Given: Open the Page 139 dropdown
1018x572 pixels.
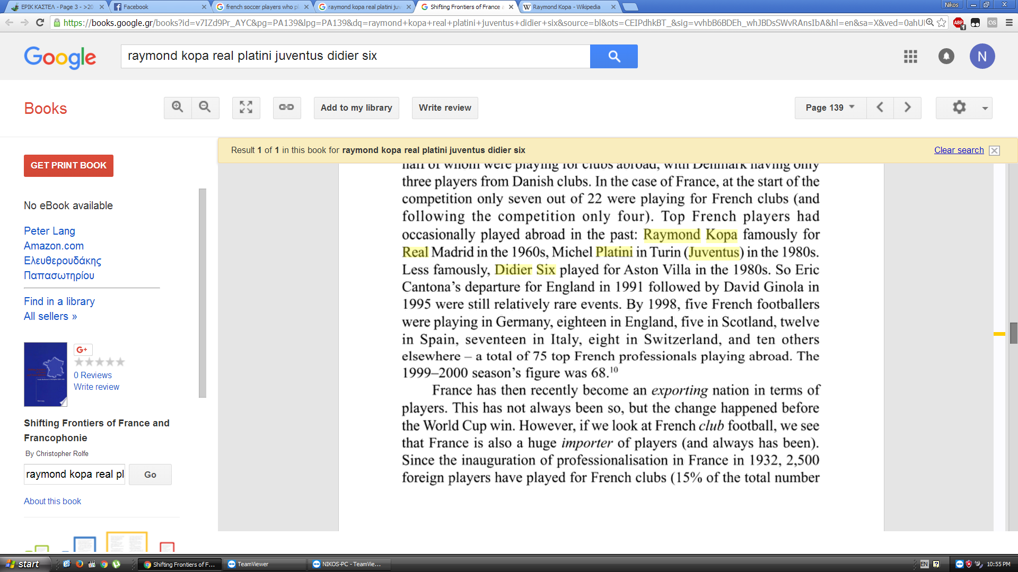Looking at the screenshot, I should coord(830,108).
